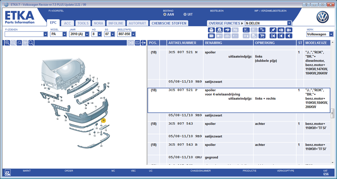
Task: Switch to the ACC tab
Action: [x=67, y=23]
